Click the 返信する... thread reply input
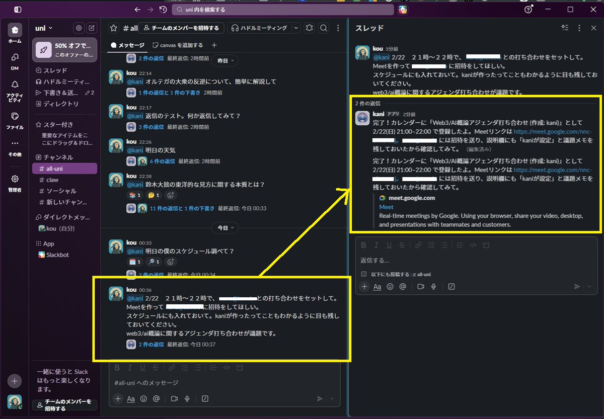The height and width of the screenshot is (419, 604). (476, 260)
